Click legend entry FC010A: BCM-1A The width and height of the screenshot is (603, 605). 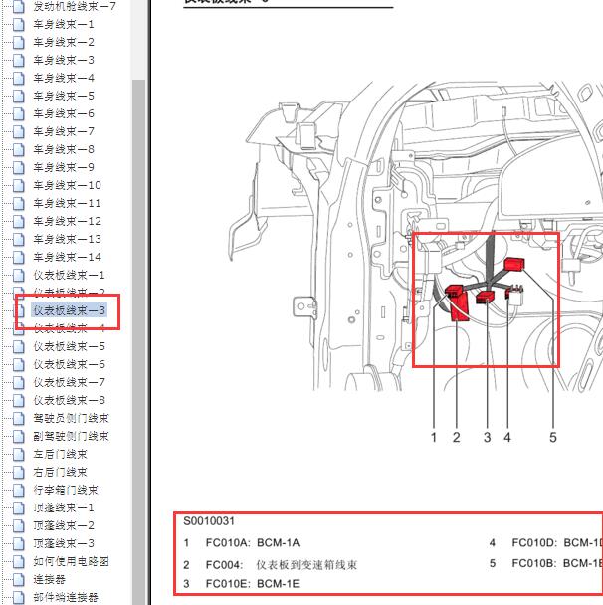point(253,543)
